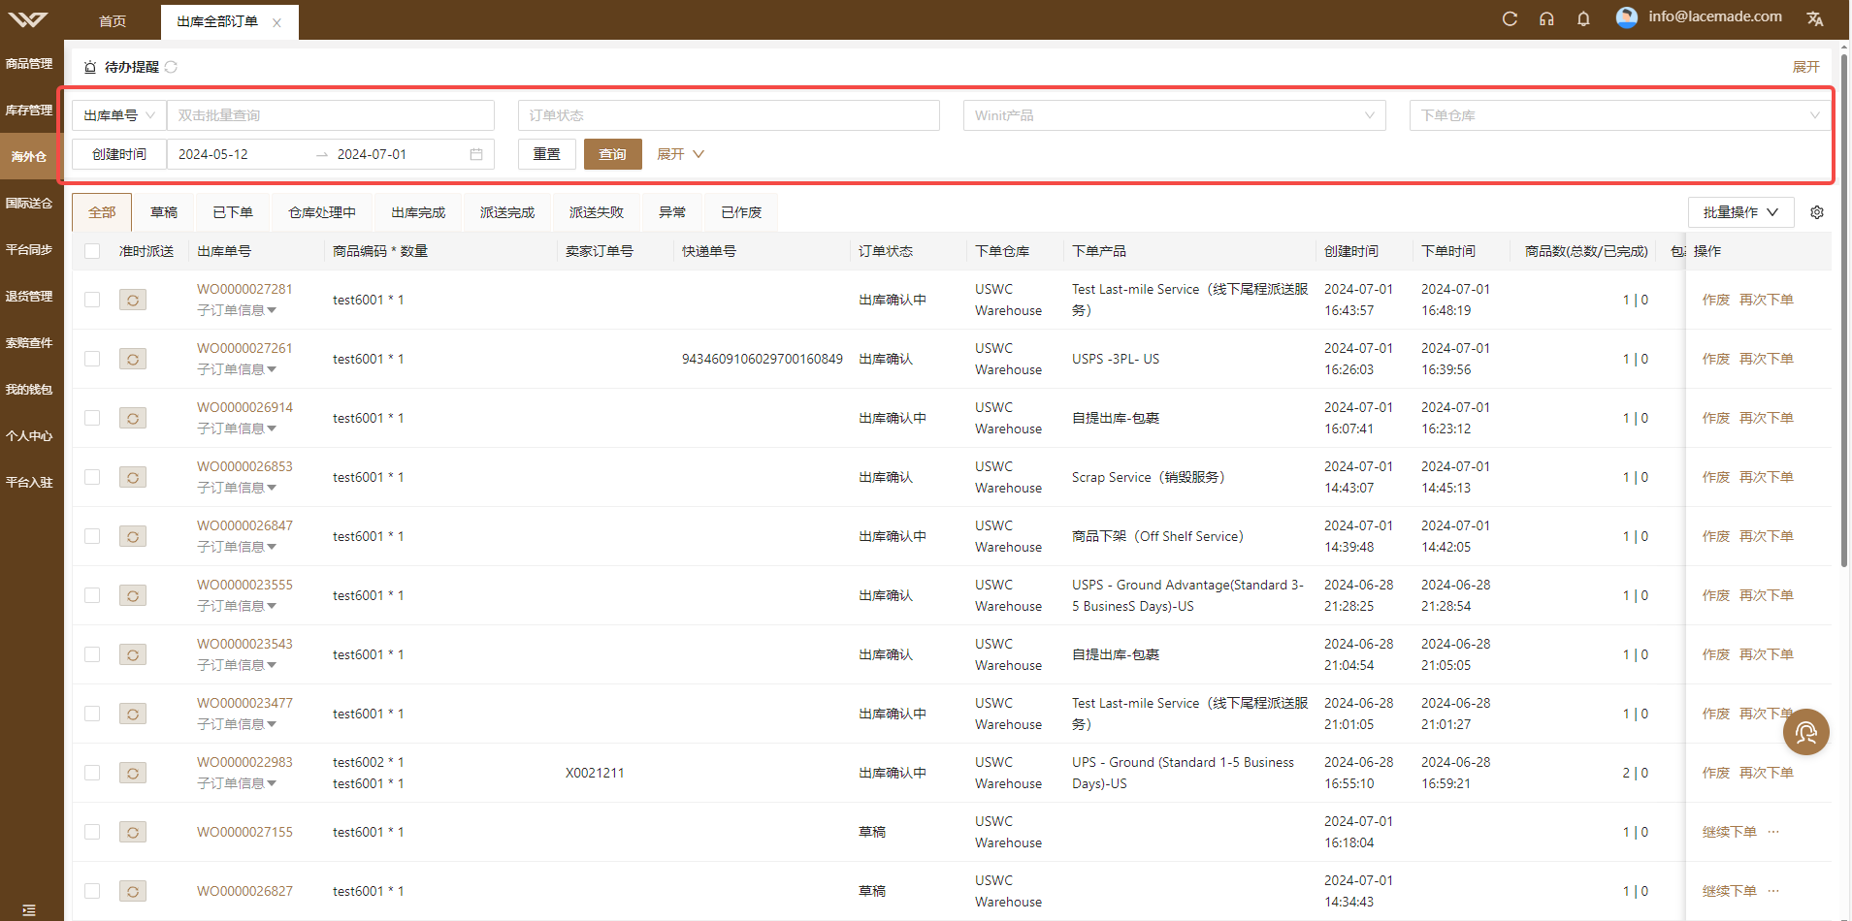Click 准时派送 icon for WO0000027261

click(x=133, y=359)
